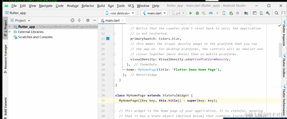Open Run Anything icon in toolbar
The image size is (287, 119).
[255, 13]
